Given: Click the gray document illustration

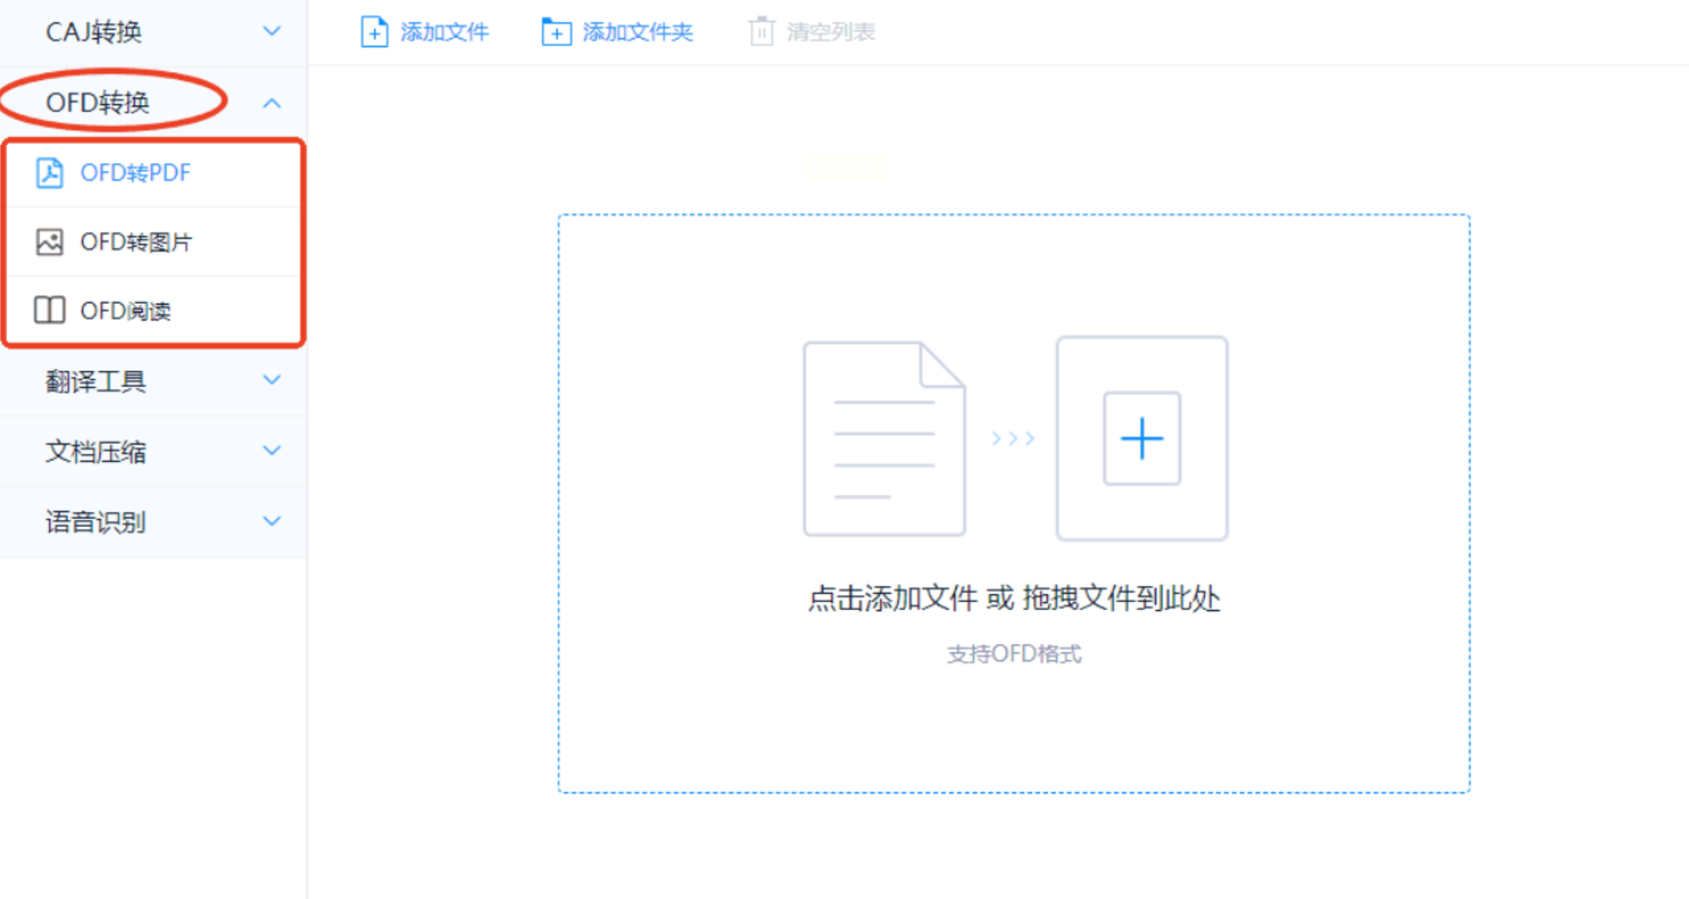Looking at the screenshot, I should click(884, 439).
